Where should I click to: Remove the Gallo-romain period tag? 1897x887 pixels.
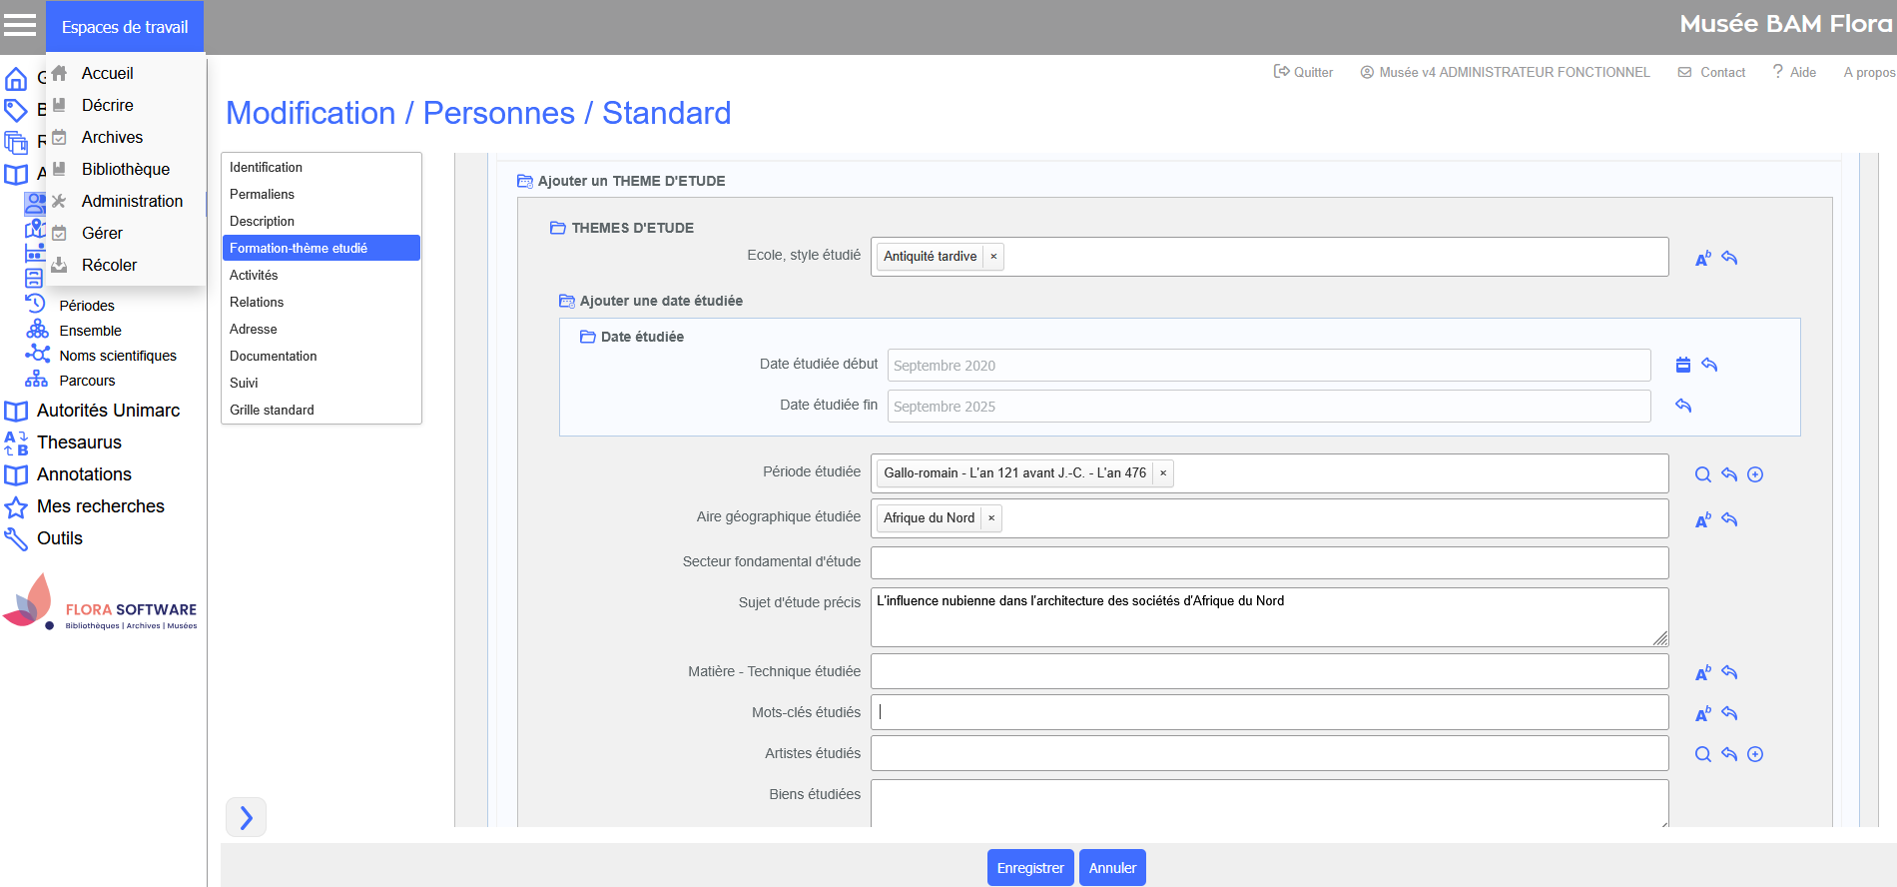[1163, 473]
